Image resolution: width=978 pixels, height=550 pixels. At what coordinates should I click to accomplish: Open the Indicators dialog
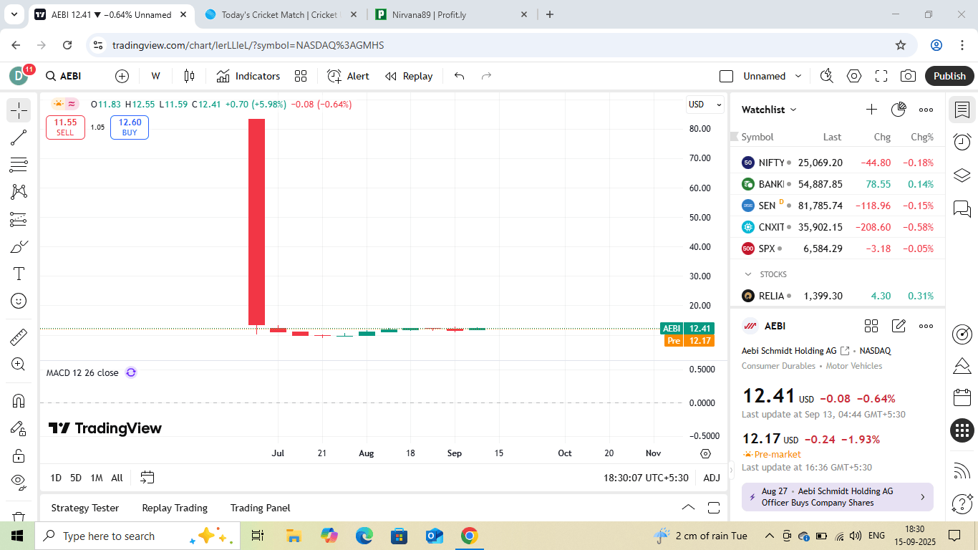pyautogui.click(x=248, y=76)
